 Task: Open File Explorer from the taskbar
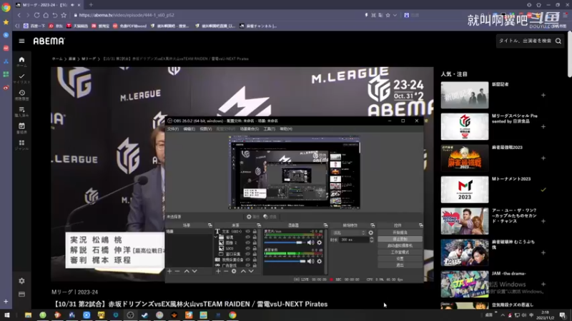pyautogui.click(x=28, y=315)
